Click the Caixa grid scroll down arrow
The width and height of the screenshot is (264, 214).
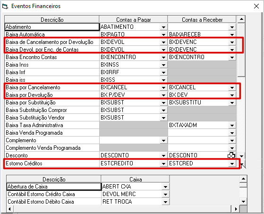tap(243, 201)
